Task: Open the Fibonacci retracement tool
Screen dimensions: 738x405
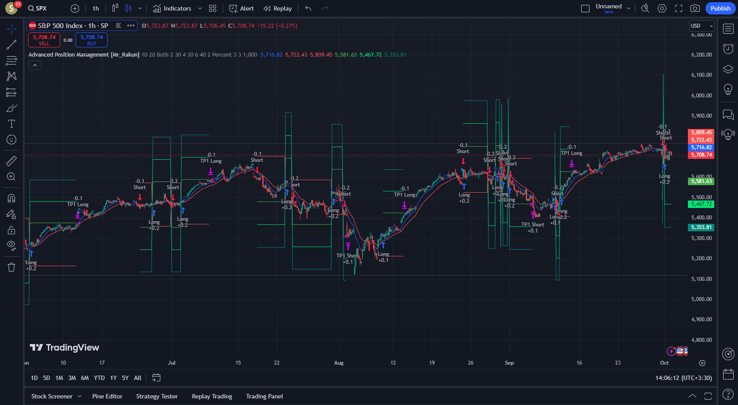Action: click(x=11, y=61)
